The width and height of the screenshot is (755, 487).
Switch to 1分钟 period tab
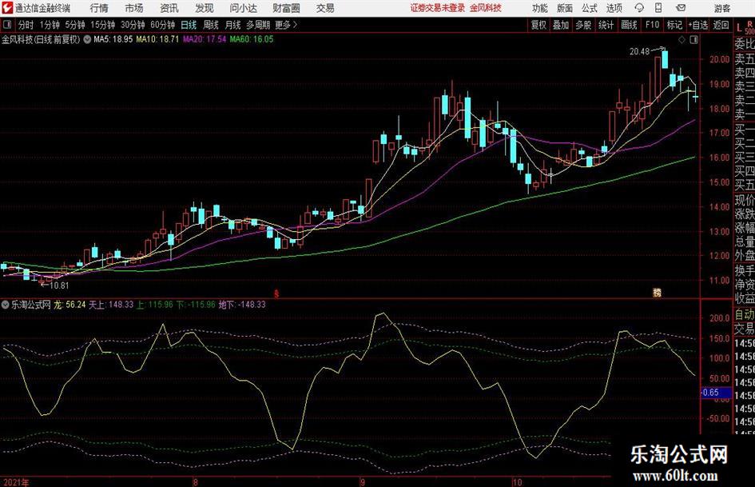point(50,25)
